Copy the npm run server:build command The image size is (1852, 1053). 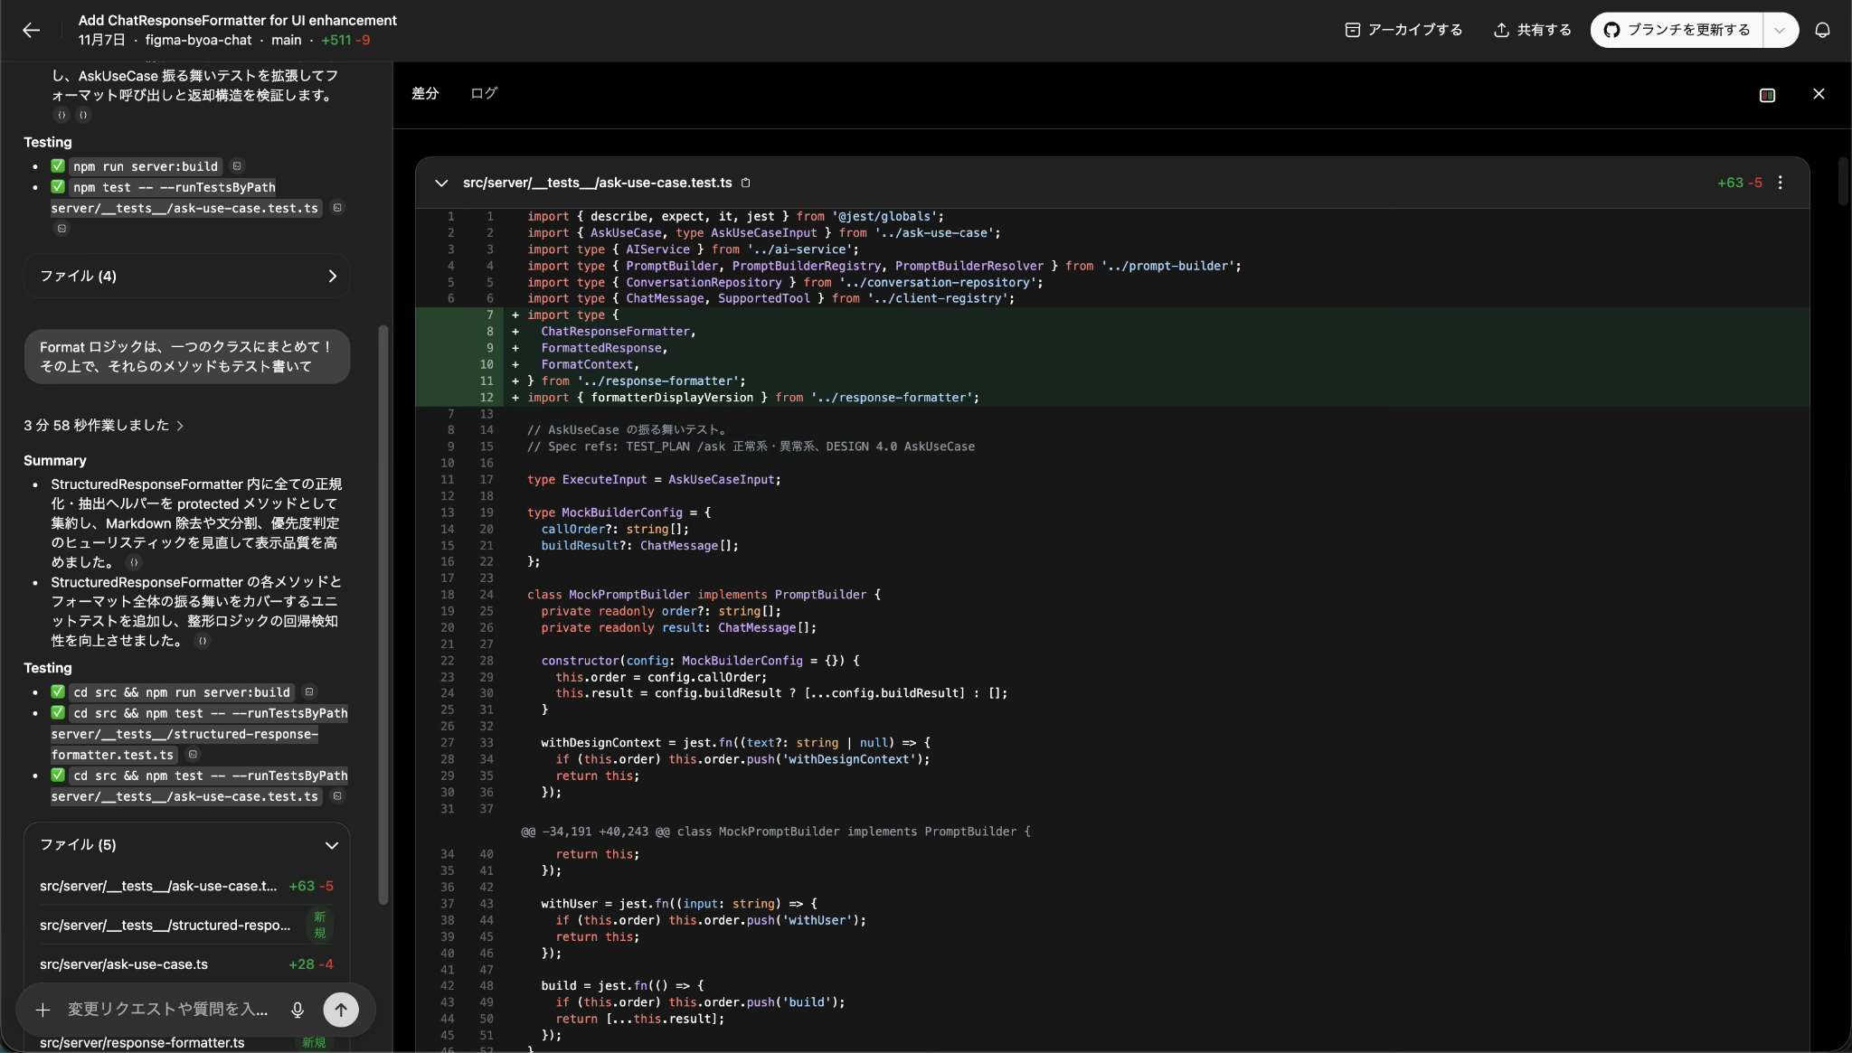tap(237, 166)
